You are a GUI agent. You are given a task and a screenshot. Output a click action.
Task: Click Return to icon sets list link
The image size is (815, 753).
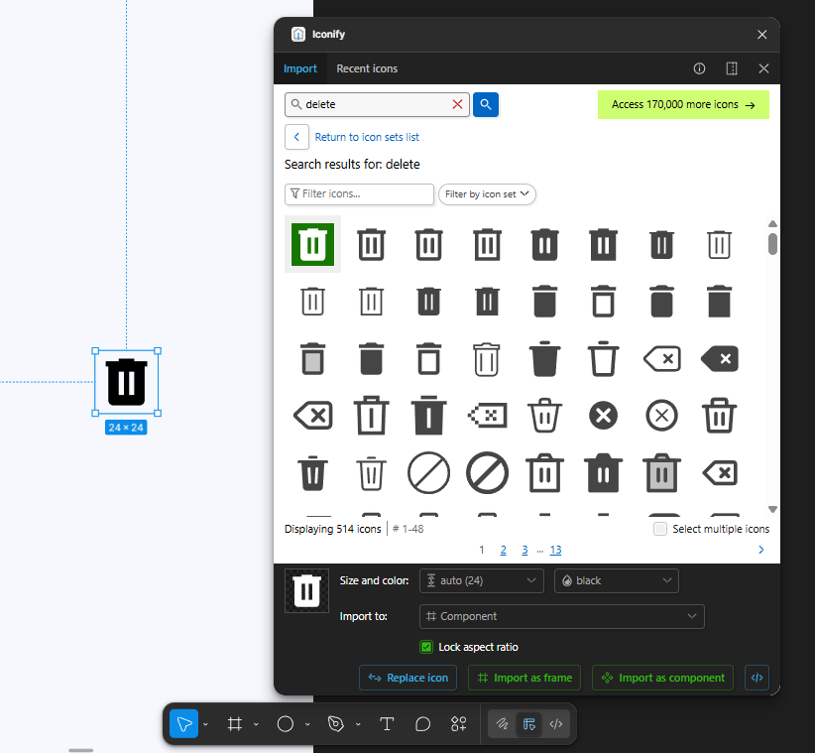pos(367,137)
